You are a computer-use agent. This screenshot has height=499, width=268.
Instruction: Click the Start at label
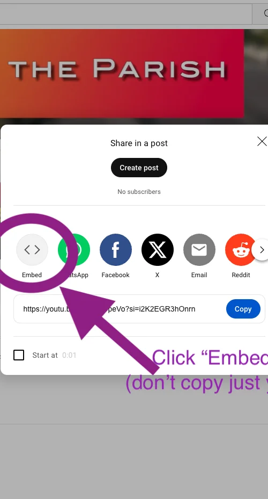coord(45,355)
